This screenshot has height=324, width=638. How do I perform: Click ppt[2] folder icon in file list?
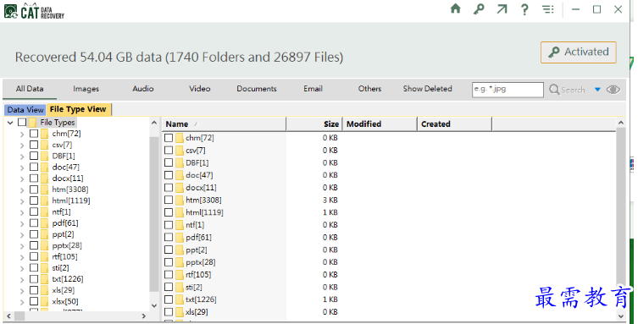tap(180, 250)
